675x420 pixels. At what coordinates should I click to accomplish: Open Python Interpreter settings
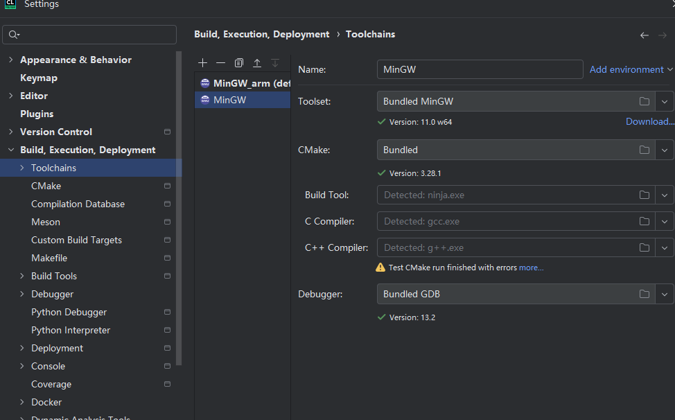[x=71, y=330]
